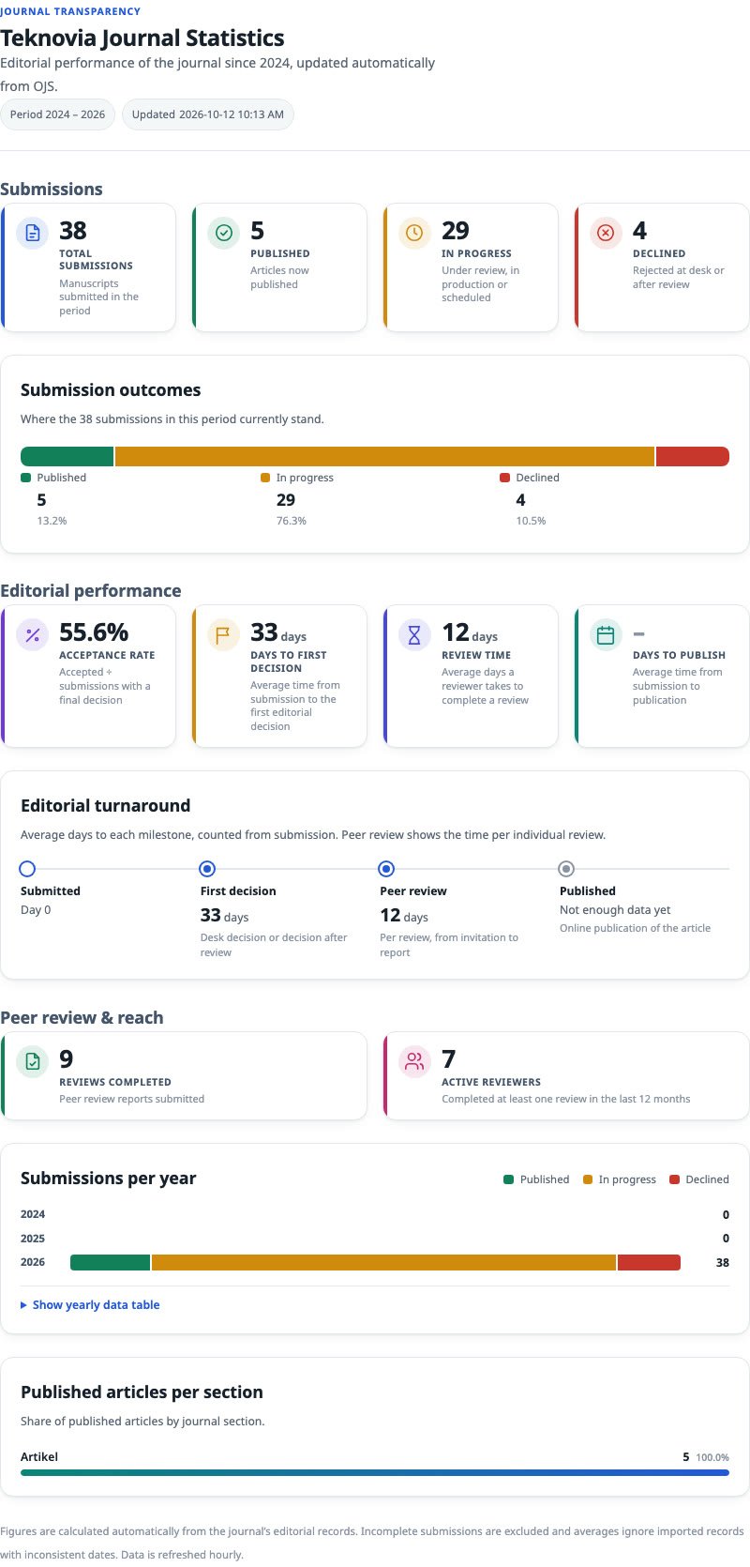Click the First decision timeline marker
The height and width of the screenshot is (1567, 750).
(x=207, y=869)
